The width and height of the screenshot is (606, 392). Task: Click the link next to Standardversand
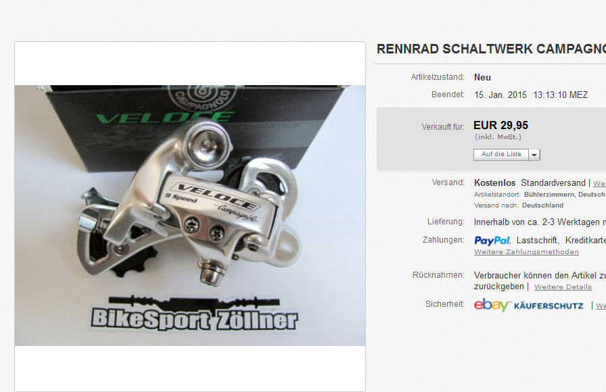pos(599,183)
